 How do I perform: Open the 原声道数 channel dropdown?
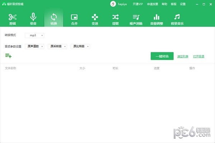[34, 46]
